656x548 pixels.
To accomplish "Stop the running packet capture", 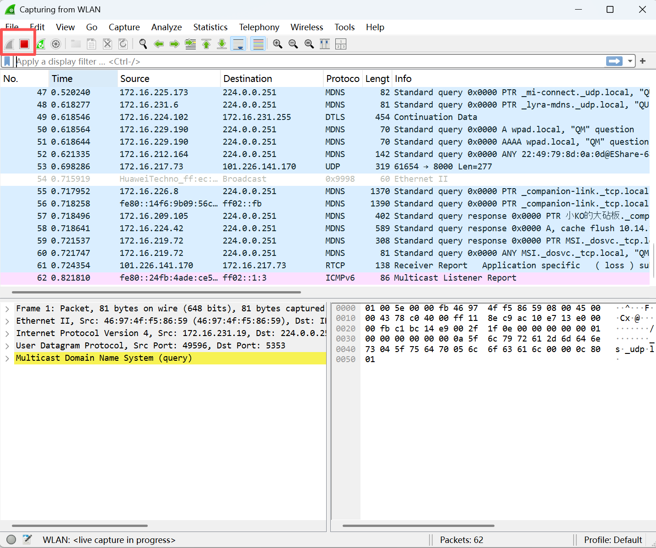I will coord(24,44).
